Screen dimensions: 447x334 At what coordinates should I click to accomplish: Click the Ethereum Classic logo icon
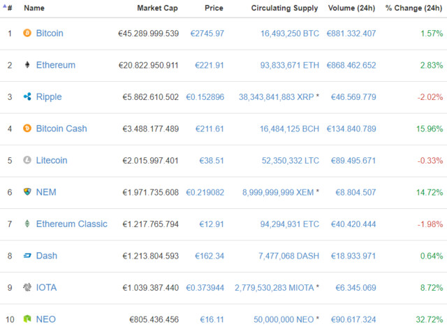[27, 224]
